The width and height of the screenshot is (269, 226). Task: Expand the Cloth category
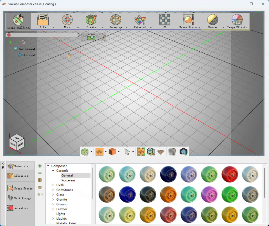click(53, 185)
